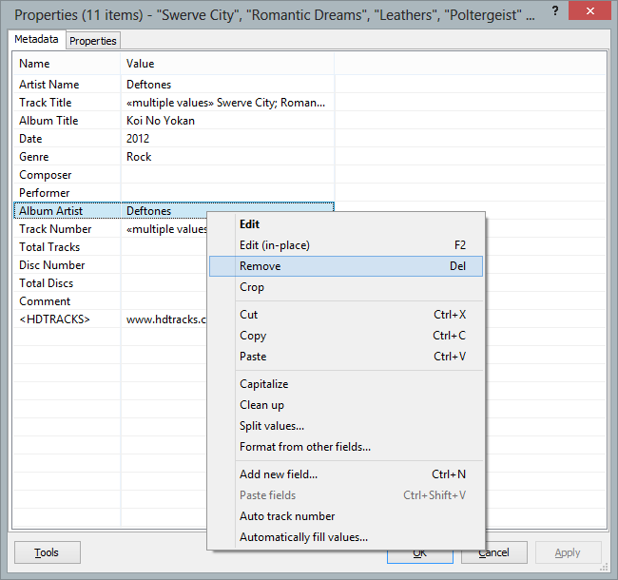Image resolution: width=618 pixels, height=580 pixels.
Task: Click the Album Artist field name
Action: pos(50,211)
